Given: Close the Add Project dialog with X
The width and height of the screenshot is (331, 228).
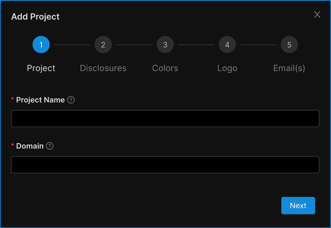Looking at the screenshot, I should click(x=317, y=15).
